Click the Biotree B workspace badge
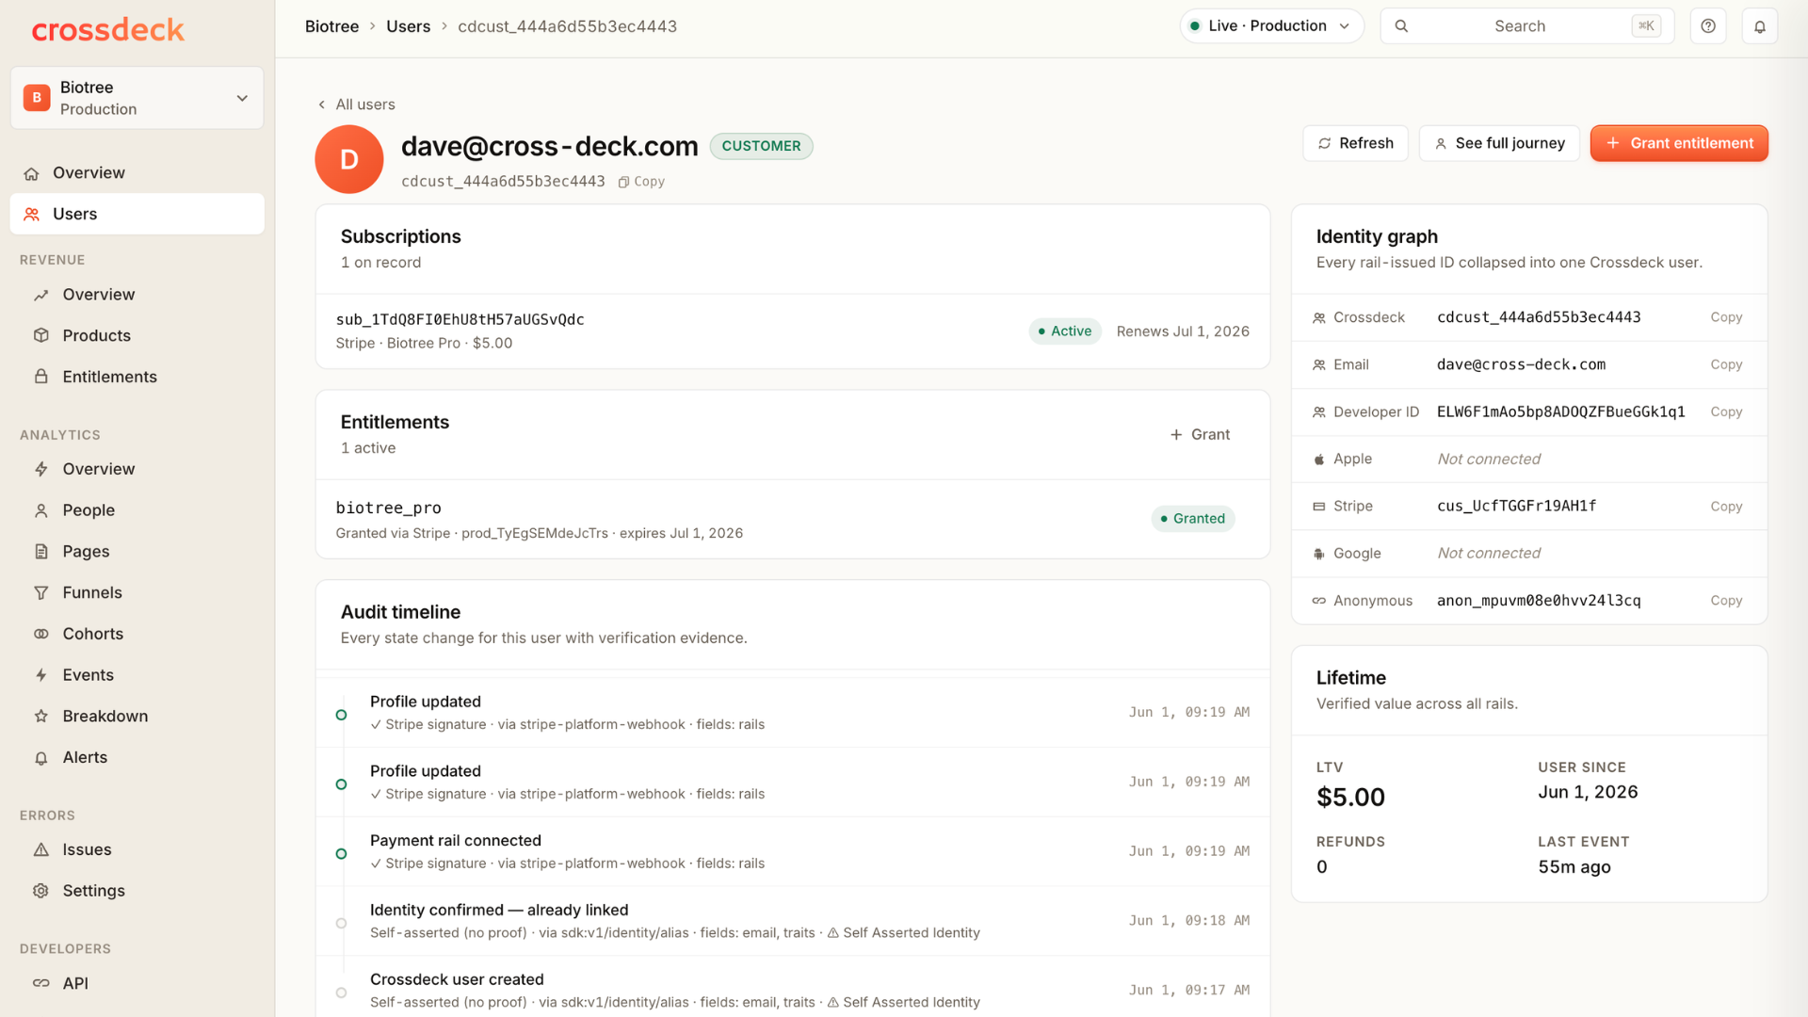The image size is (1808, 1017). (x=37, y=98)
